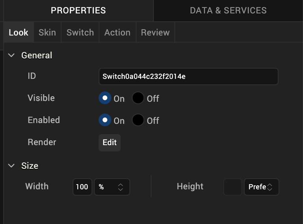Switch to the Skin tab
303x224 pixels.
[x=47, y=32]
